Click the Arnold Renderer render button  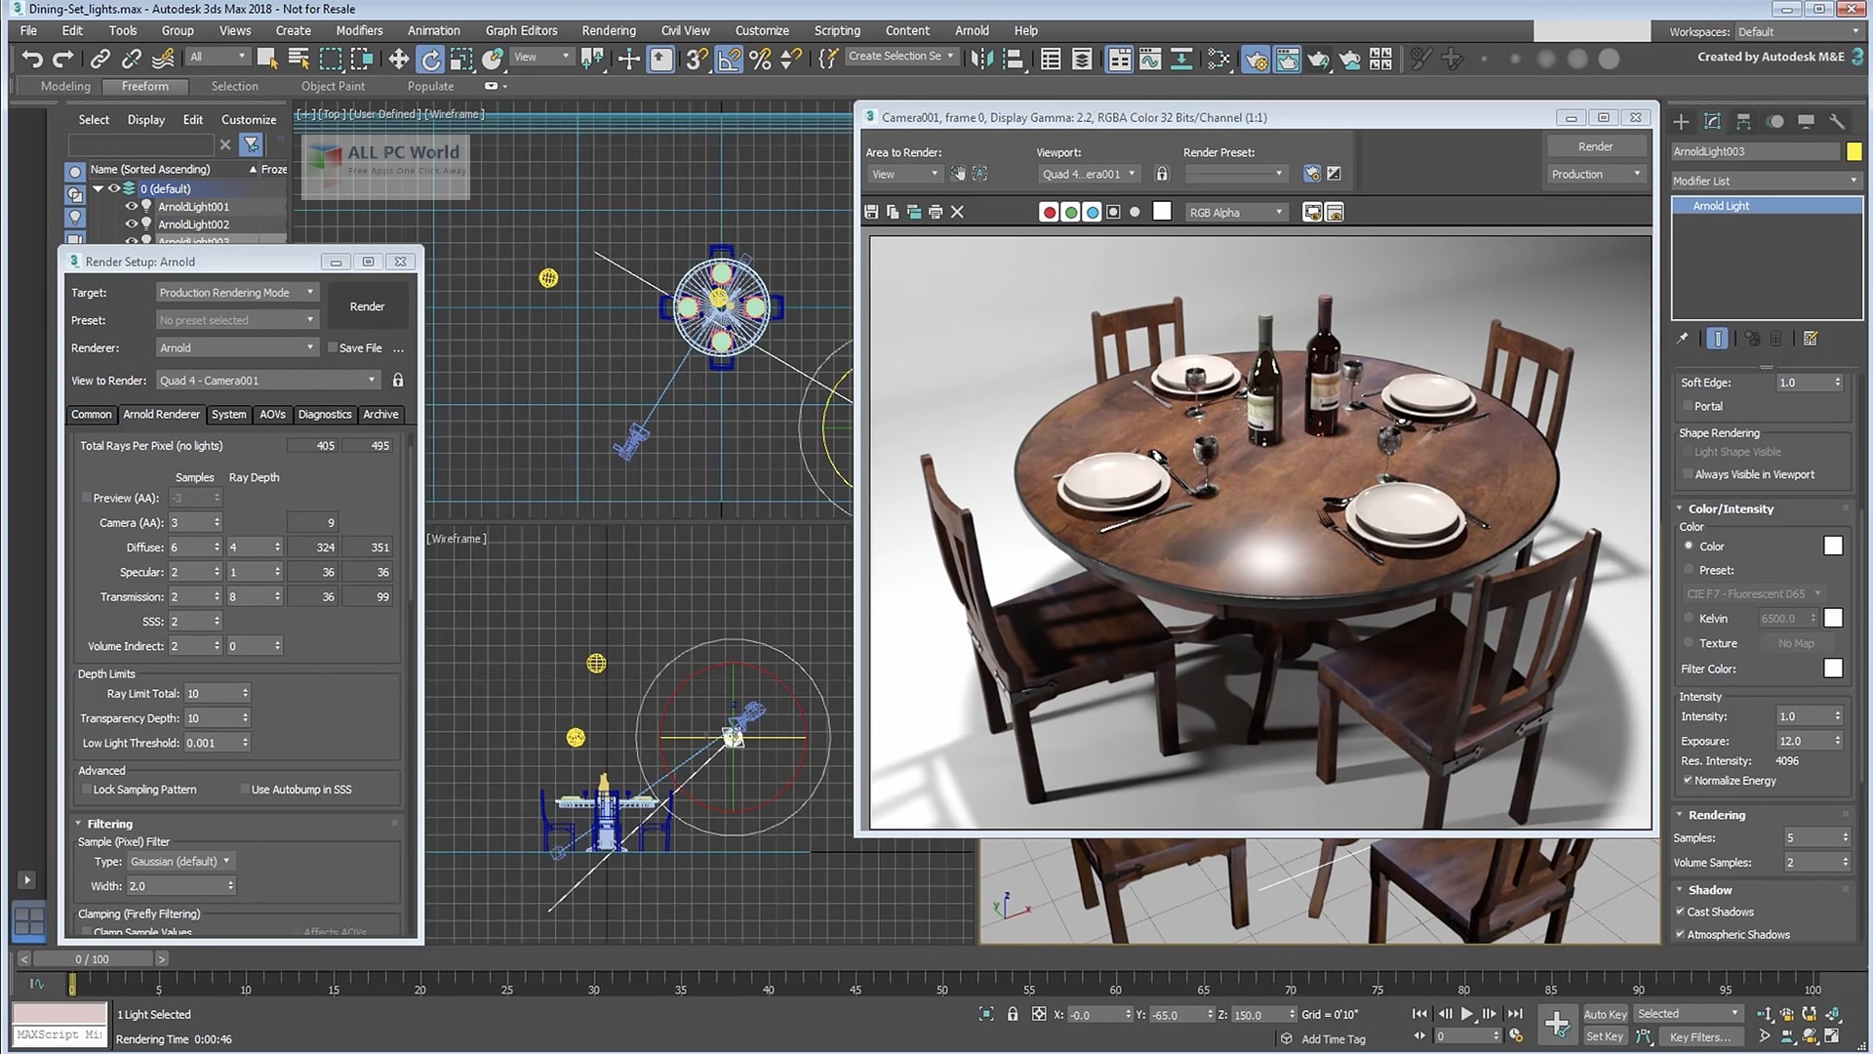tap(367, 305)
